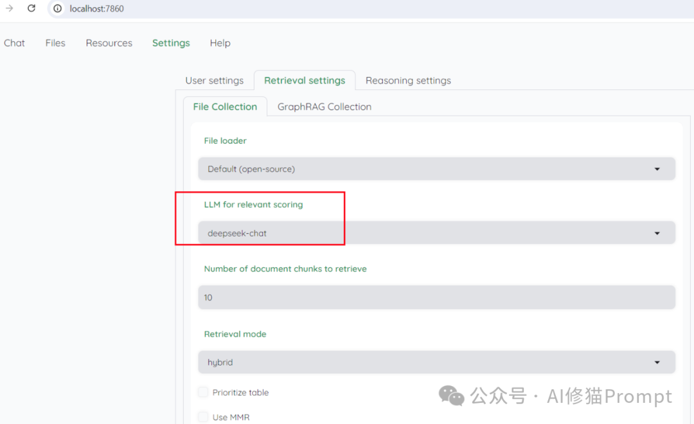Open the Files menu item

(x=55, y=42)
